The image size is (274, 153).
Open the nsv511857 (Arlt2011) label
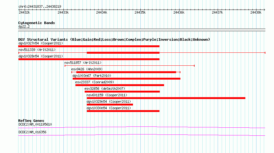(83, 63)
